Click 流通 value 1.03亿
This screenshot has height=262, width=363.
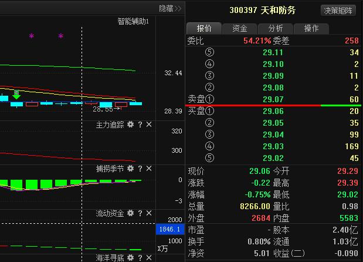click(345, 242)
